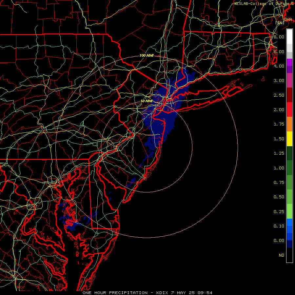Click the yellow swatch in the precipitation legend
295x295 pixels.
pos(289,139)
